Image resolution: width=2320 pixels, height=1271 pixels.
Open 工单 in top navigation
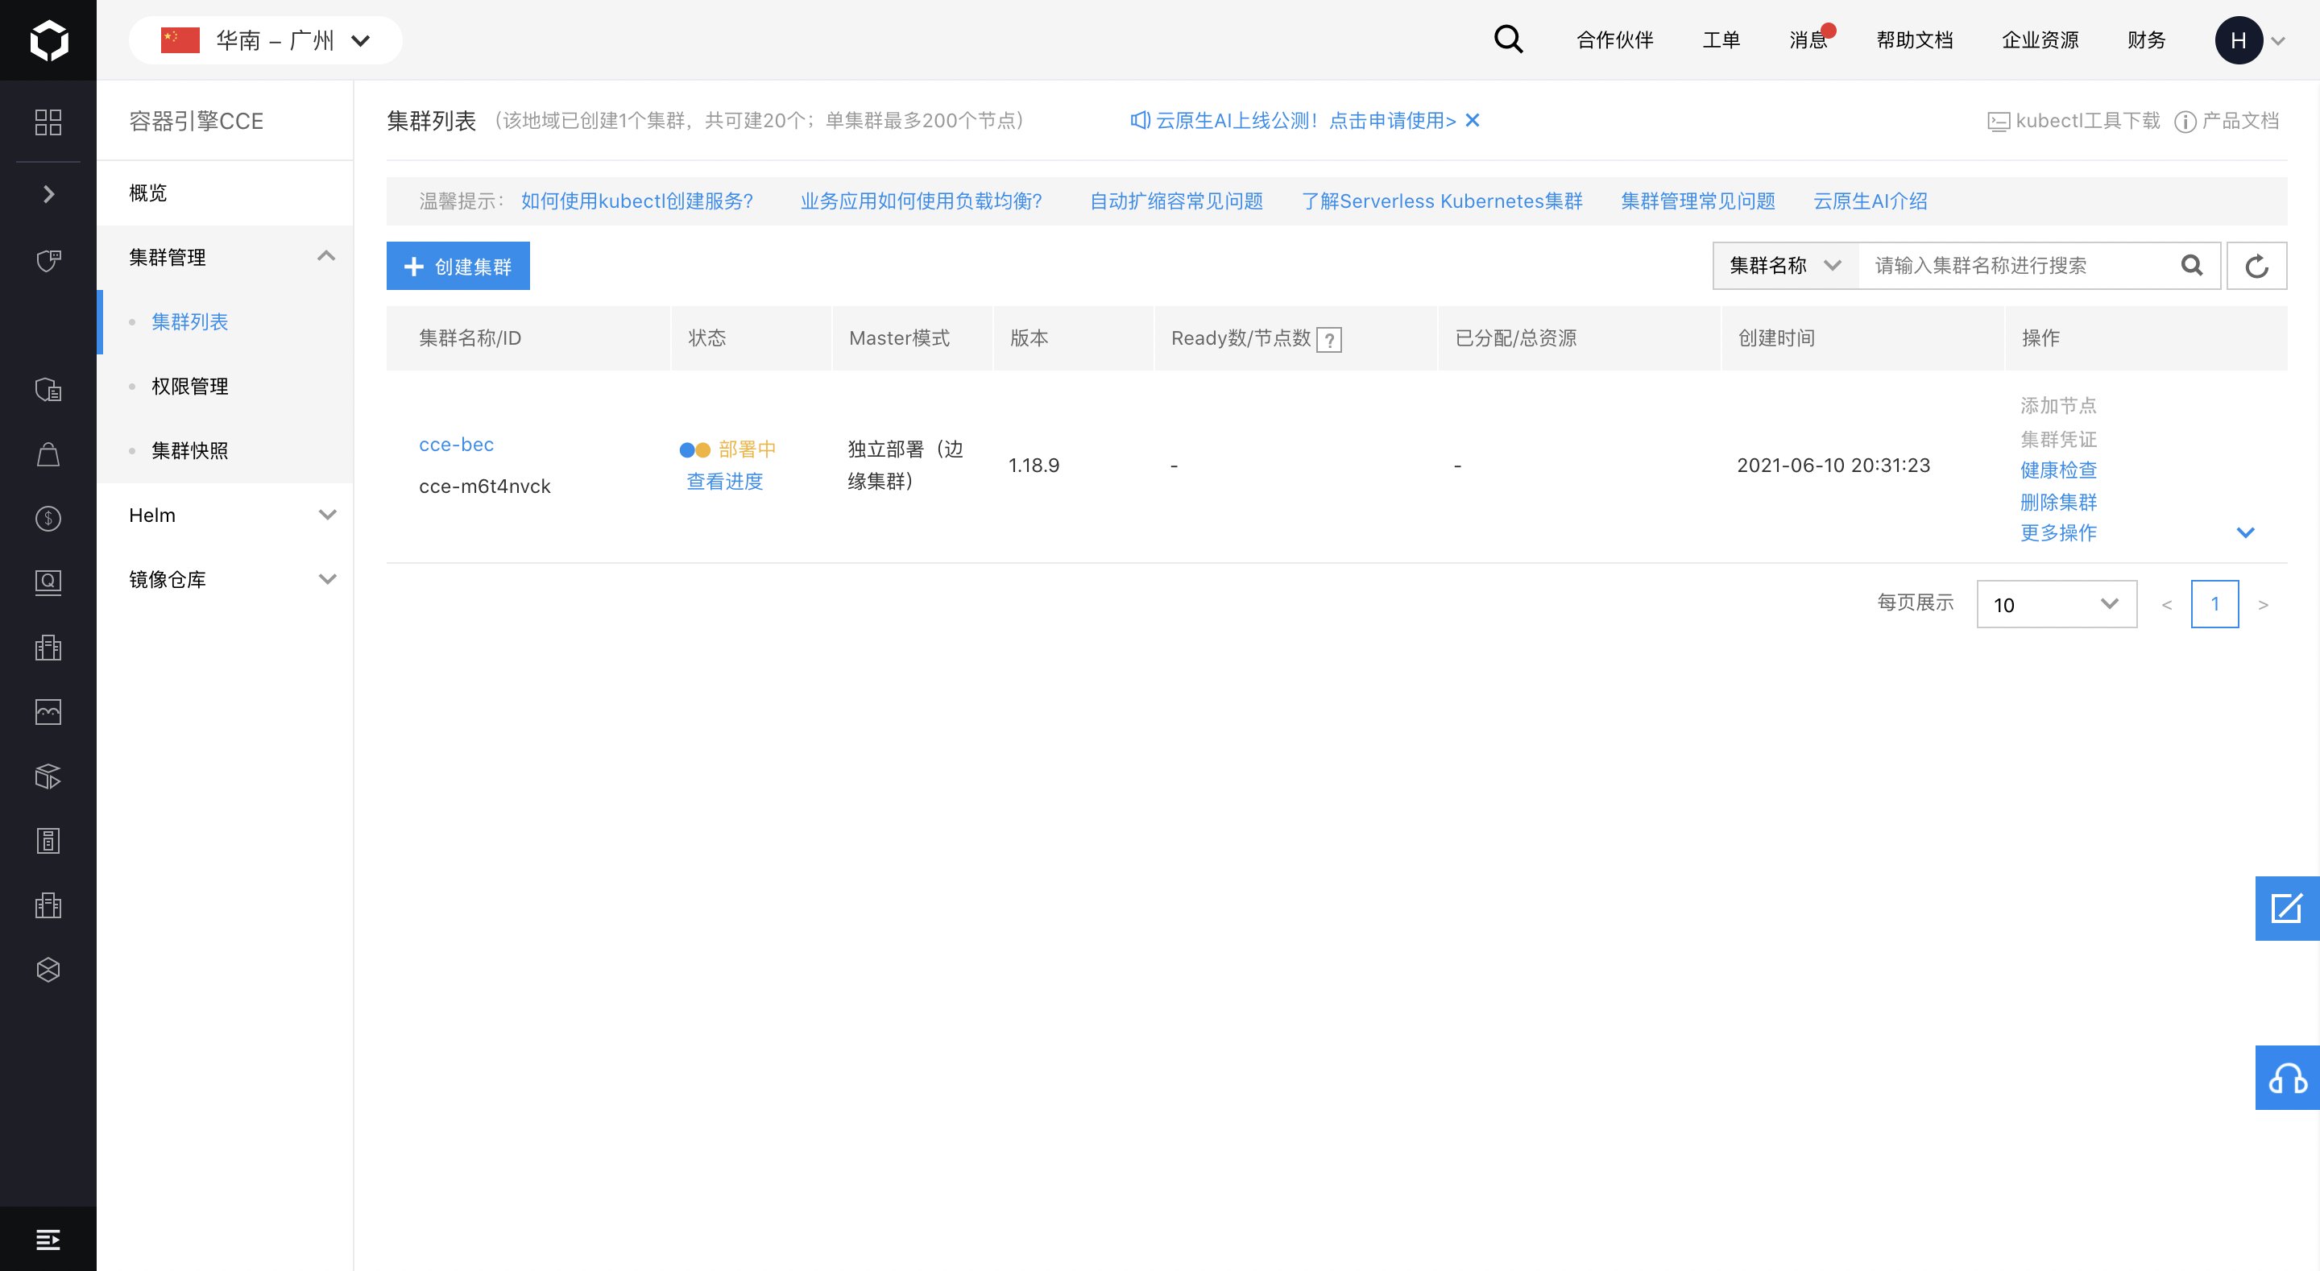[x=1721, y=39]
